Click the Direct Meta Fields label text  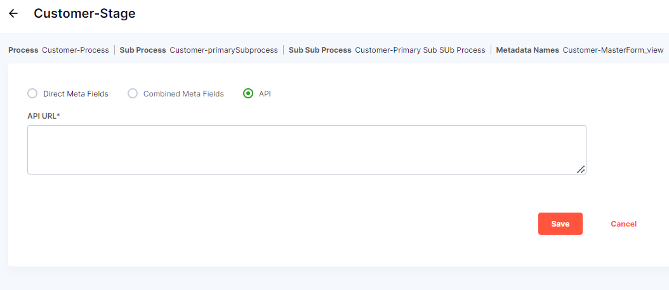76,93
